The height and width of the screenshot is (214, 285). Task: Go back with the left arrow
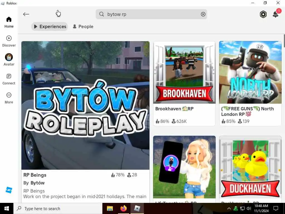pos(26,14)
